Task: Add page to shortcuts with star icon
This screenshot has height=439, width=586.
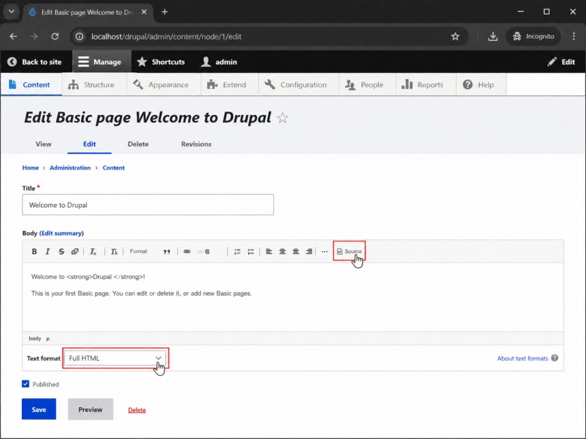Action: coord(283,118)
